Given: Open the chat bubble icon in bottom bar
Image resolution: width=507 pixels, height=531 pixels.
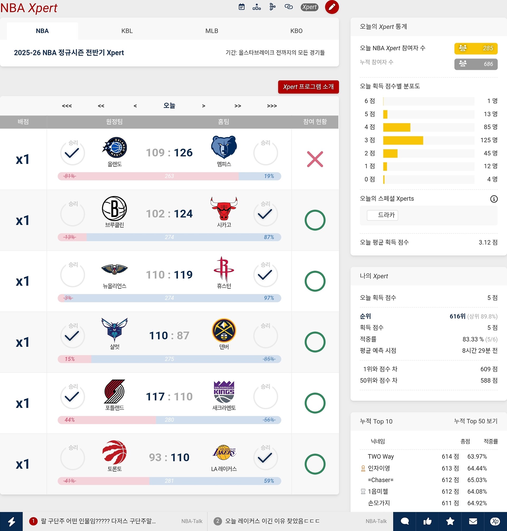Looking at the screenshot, I should click(404, 521).
